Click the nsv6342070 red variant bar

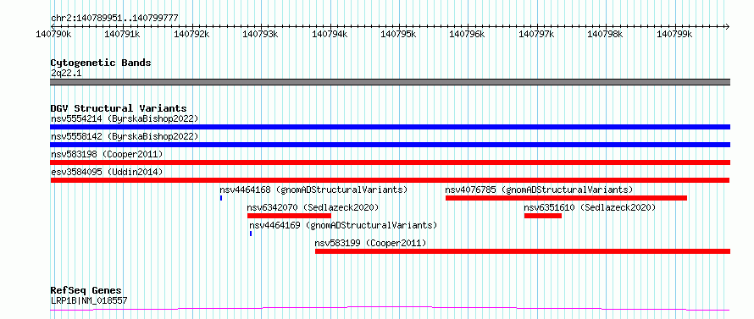coord(289,216)
